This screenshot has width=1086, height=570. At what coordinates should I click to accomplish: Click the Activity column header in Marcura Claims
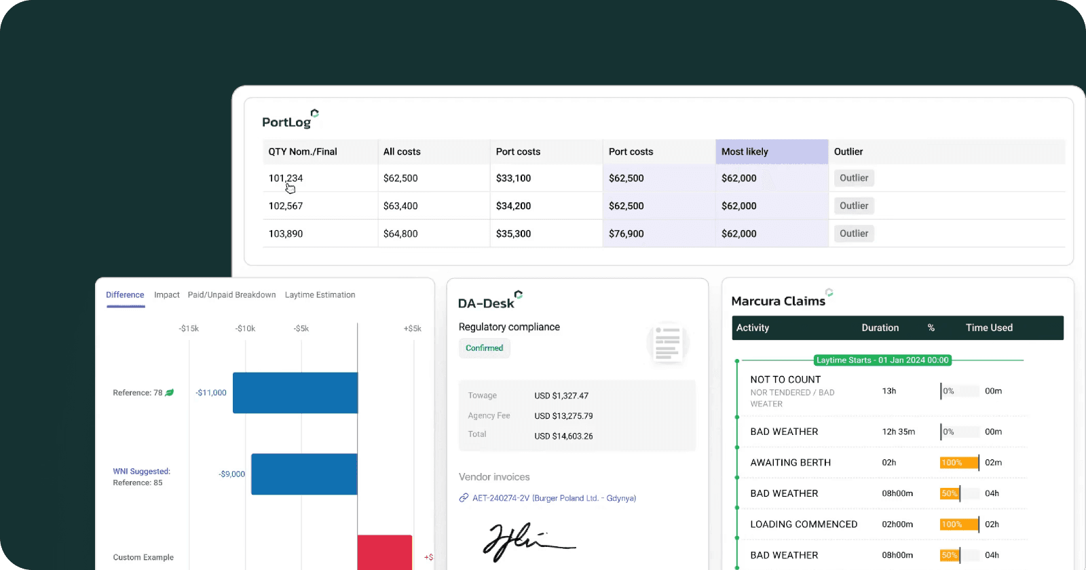(x=753, y=328)
